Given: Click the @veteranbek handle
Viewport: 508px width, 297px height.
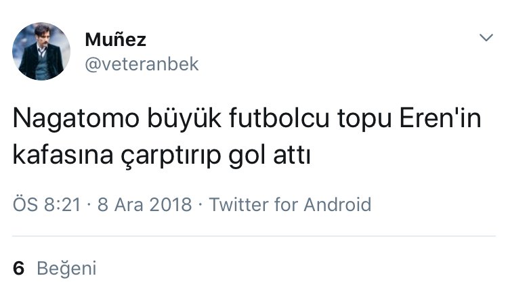Looking at the screenshot, I should click(142, 64).
